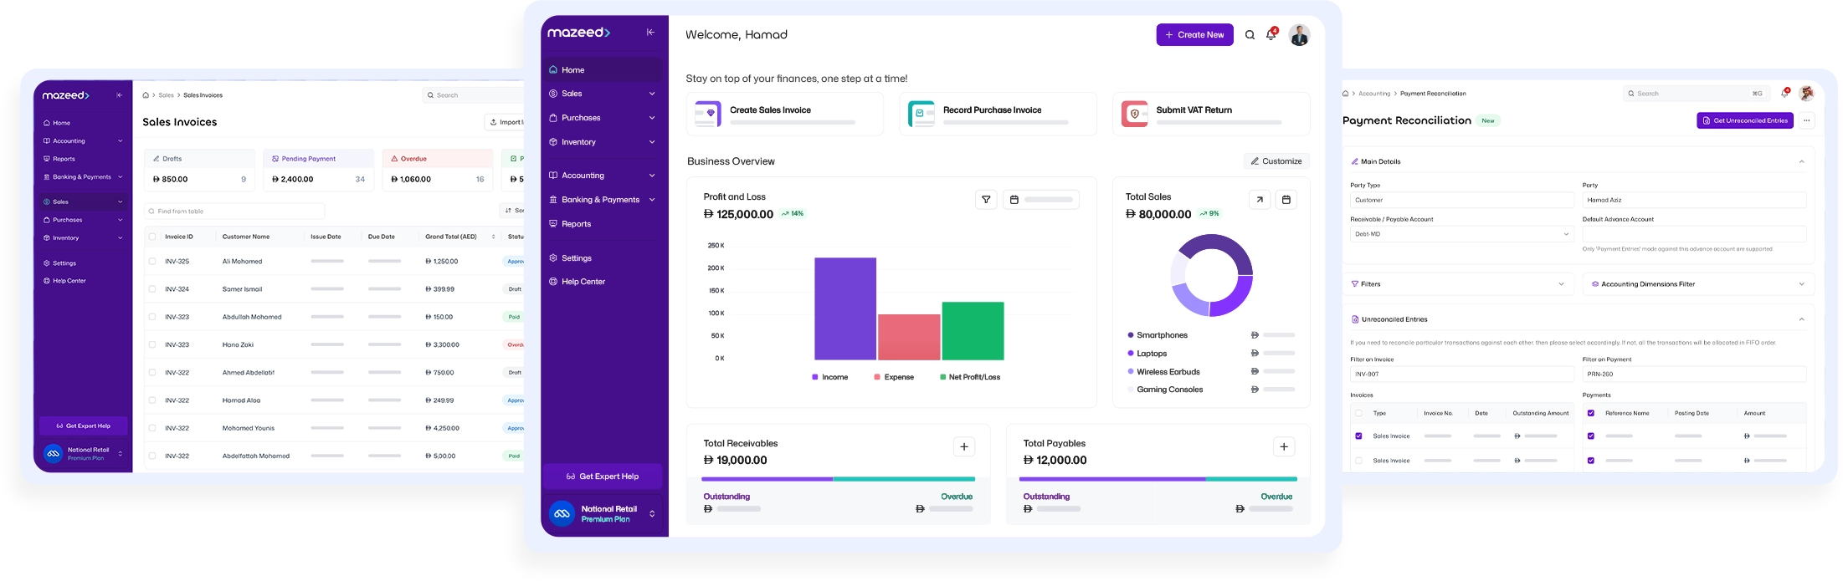The height and width of the screenshot is (581, 1843).
Task: Open notifications bell in the center dashboard
Action: tap(1271, 35)
